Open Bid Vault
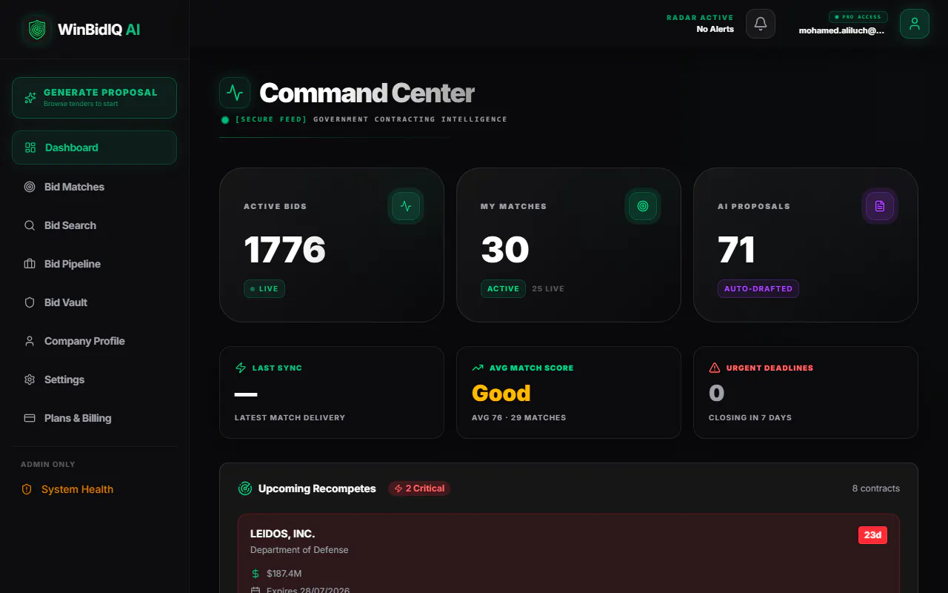This screenshot has width=948, height=593. (x=94, y=302)
